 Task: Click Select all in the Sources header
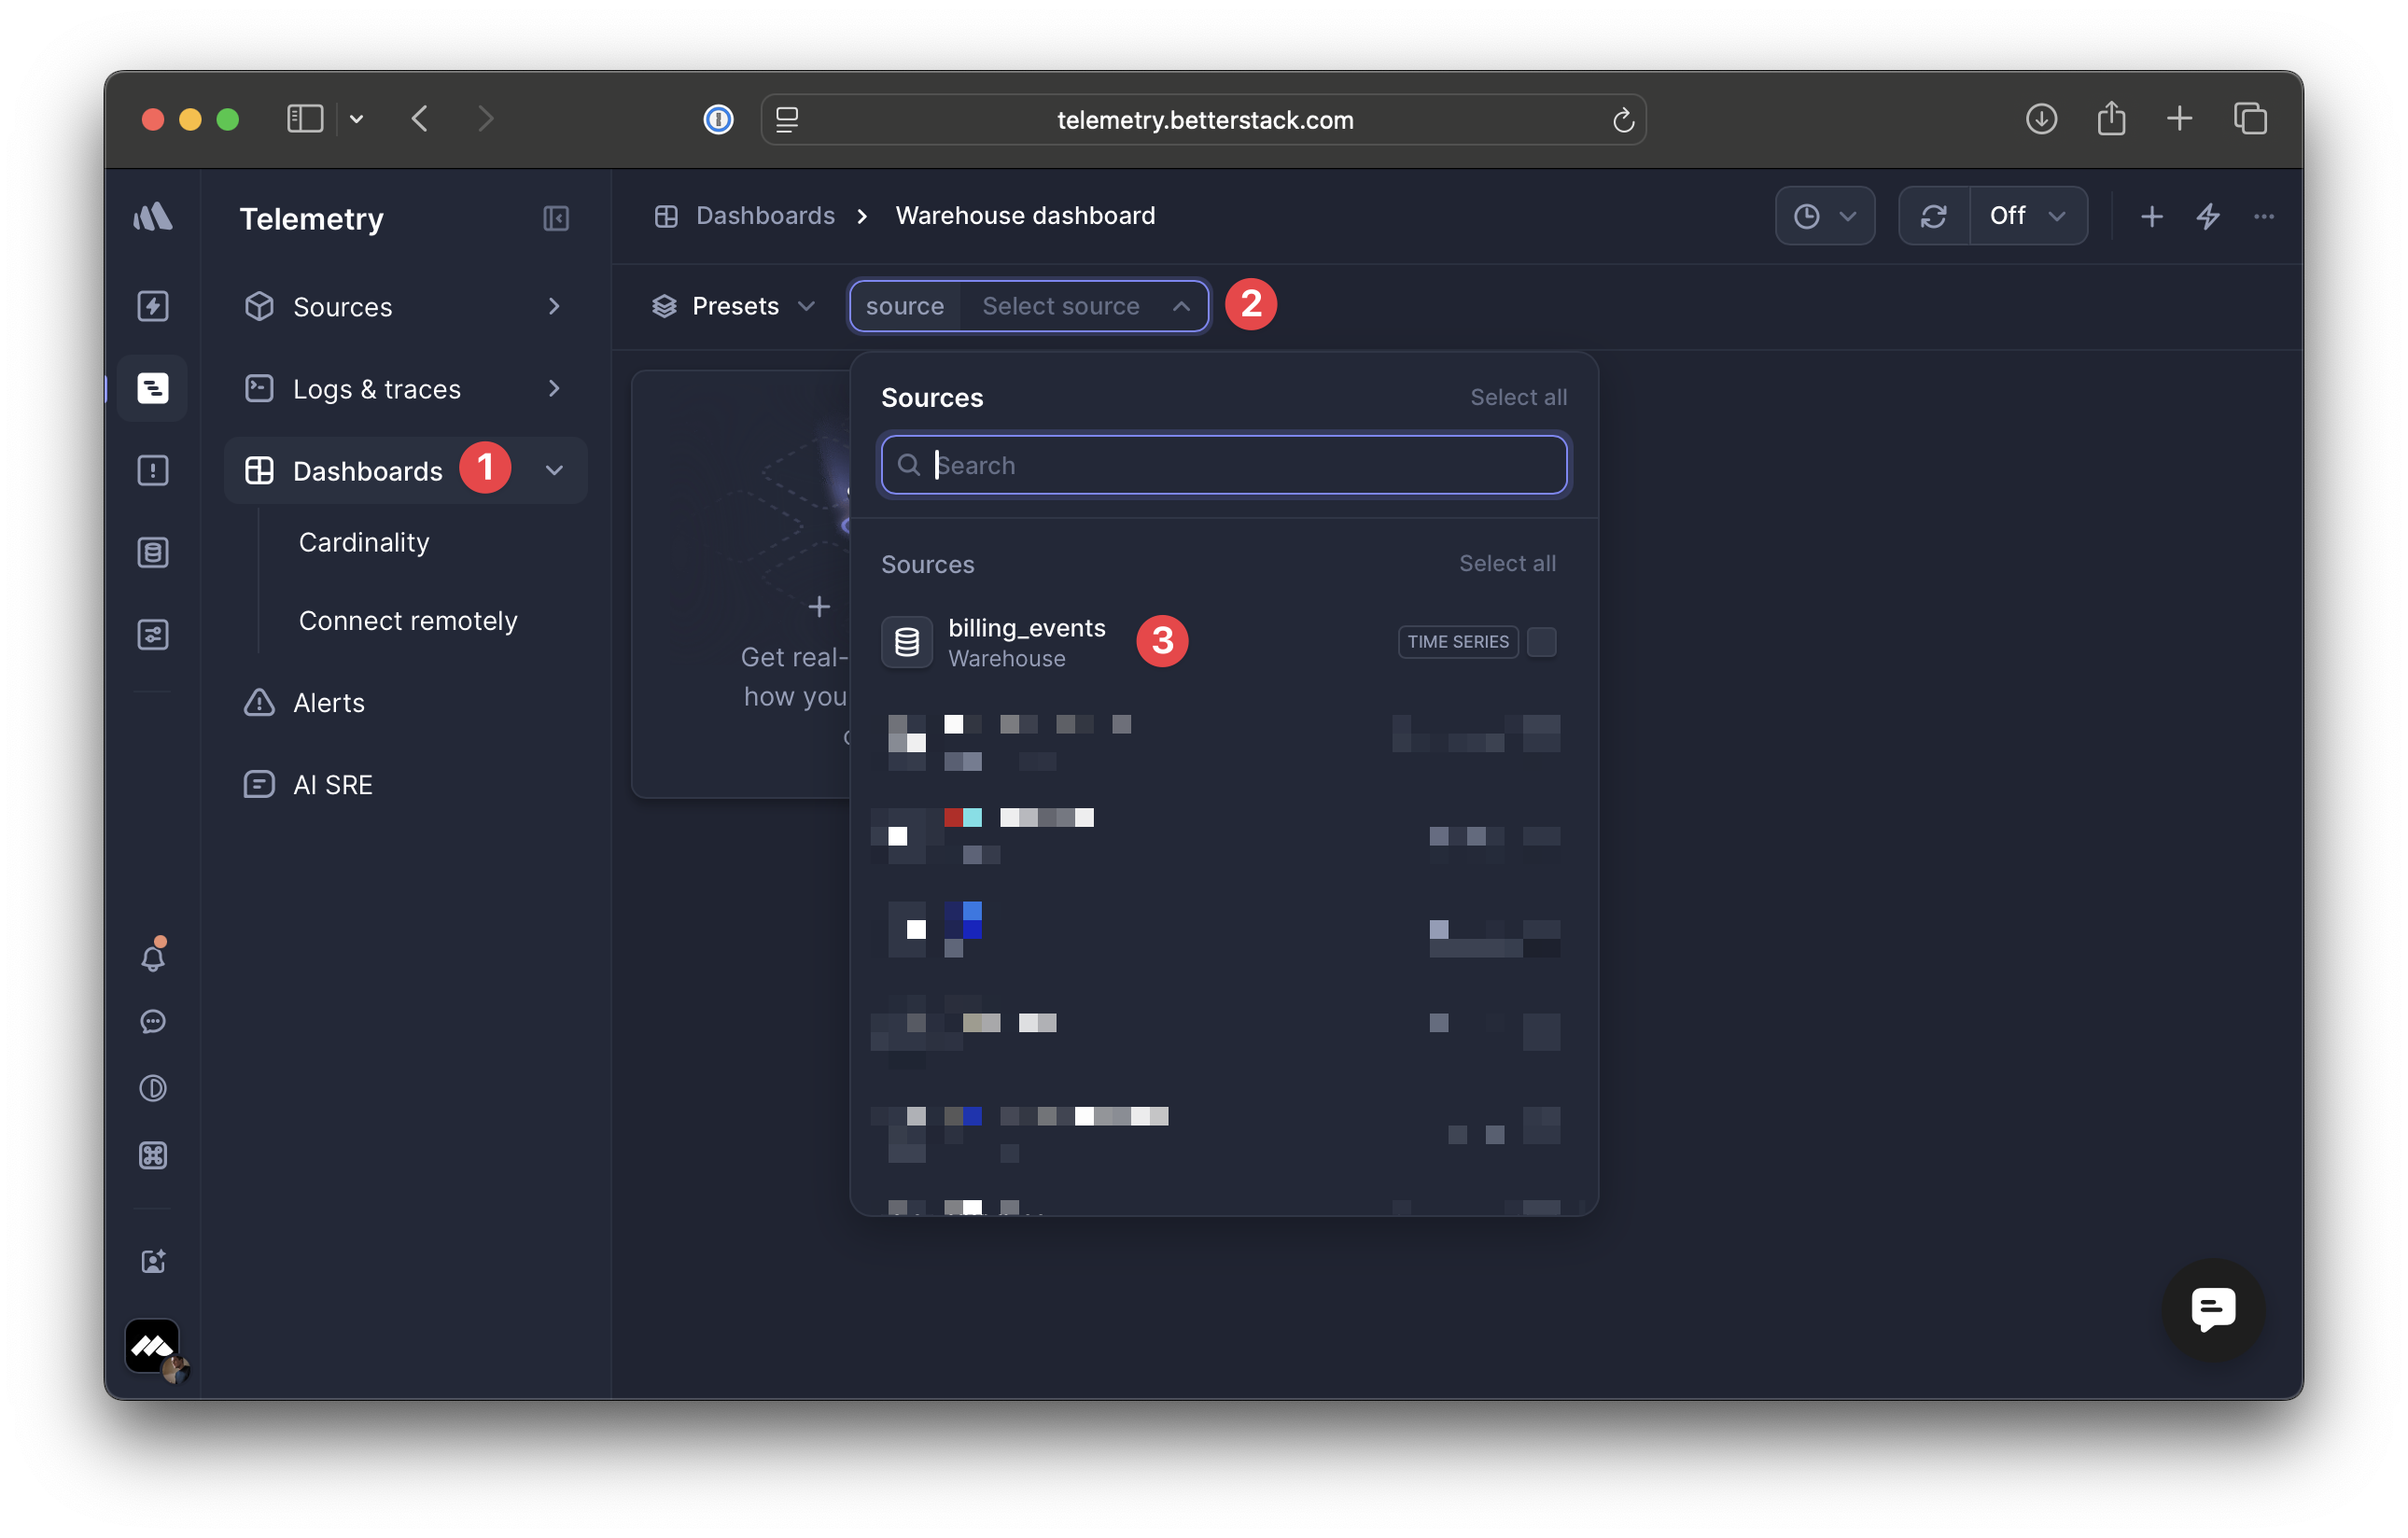click(1518, 397)
